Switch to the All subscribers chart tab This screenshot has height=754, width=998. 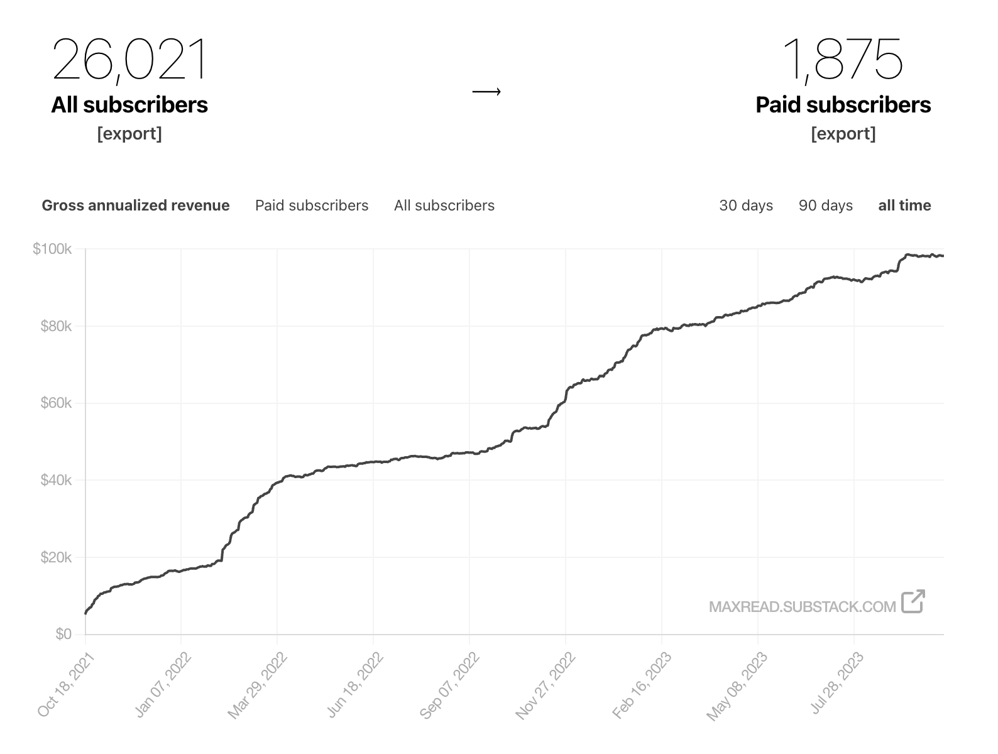[444, 205]
